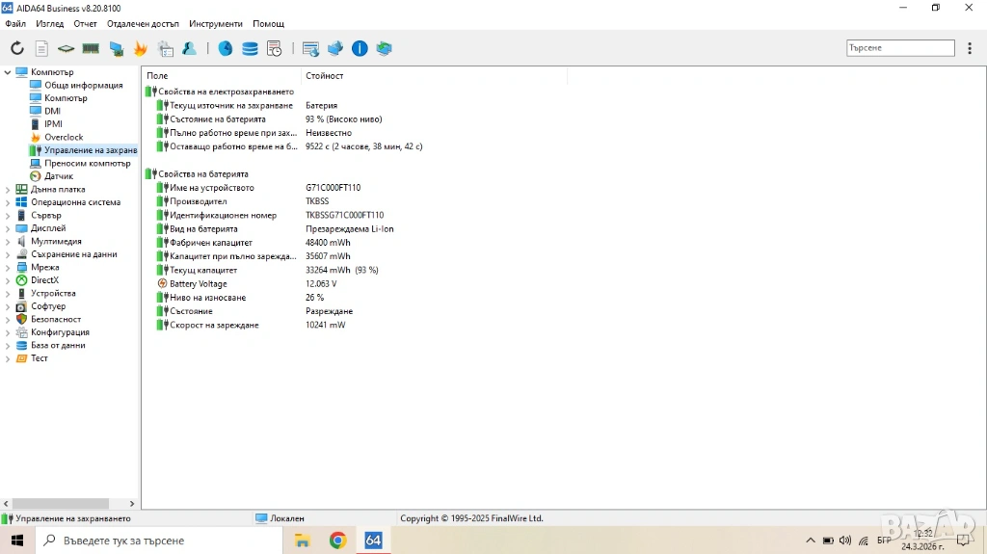This screenshot has width=987, height=554.
Task: Expand the Операционна система tree node
Action: point(8,202)
